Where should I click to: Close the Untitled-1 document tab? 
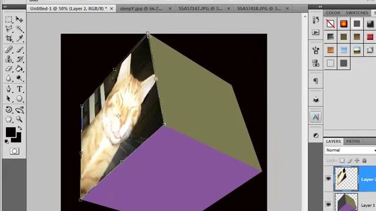[112, 9]
